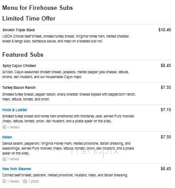The height and width of the screenshot is (188, 175).
Task: Open the 1 photo link for New York Steamer
Action: 33,181
